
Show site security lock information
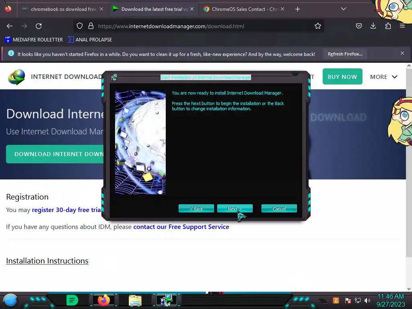[x=91, y=26]
